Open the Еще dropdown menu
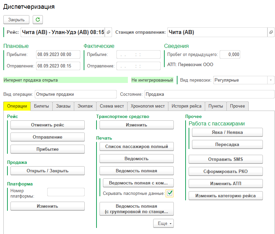The height and width of the screenshot is (234, 275). tap(163, 223)
